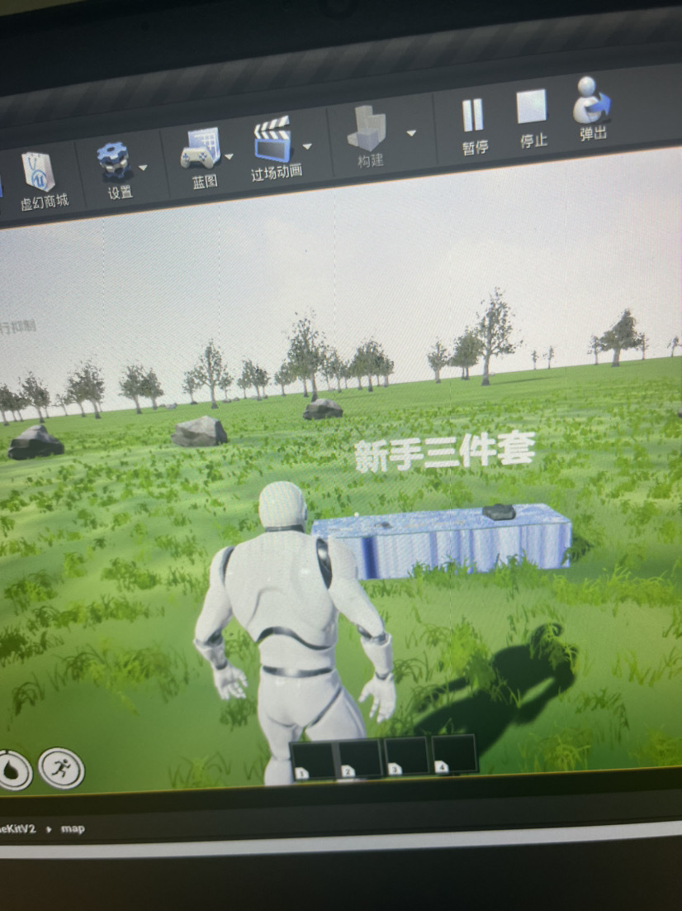Screen dimensions: 682x911
Task: Expand the breadcrumb arrow before "map"
Action: 49,829
